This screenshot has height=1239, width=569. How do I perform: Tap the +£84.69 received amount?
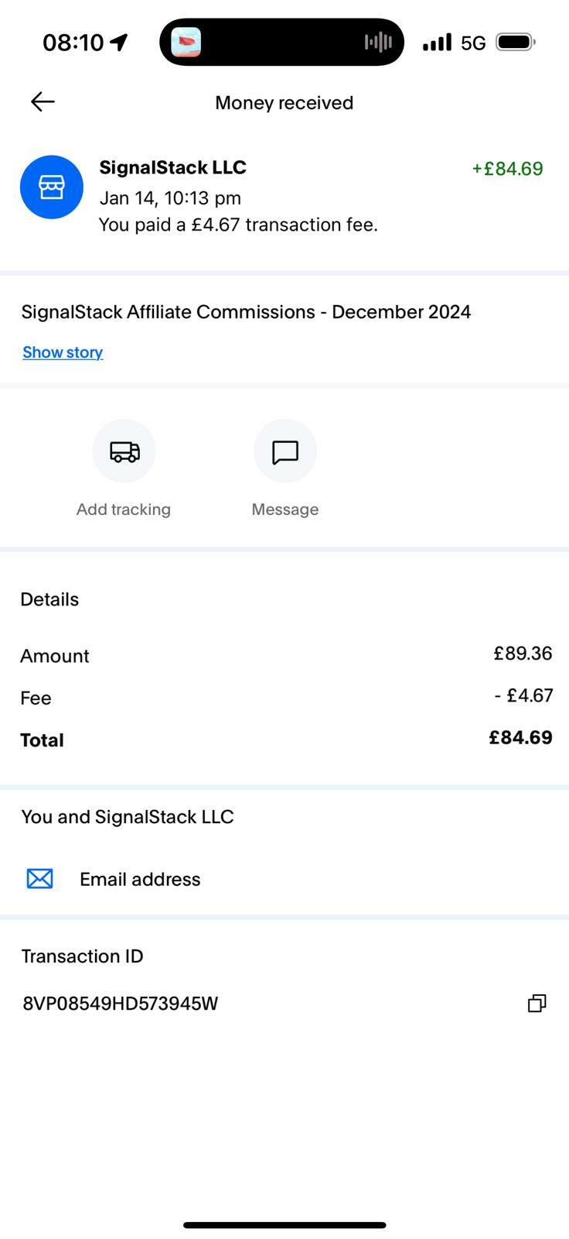507,169
